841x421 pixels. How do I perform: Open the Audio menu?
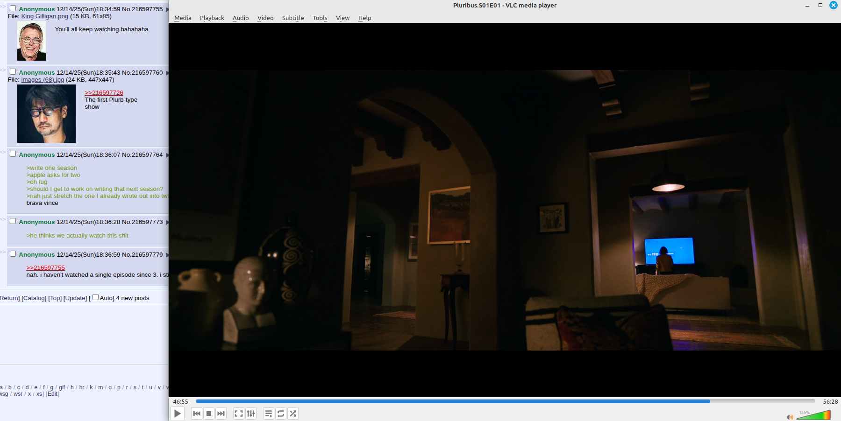[241, 18]
